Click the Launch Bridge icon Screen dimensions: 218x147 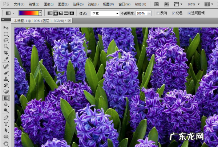coord(157,4)
